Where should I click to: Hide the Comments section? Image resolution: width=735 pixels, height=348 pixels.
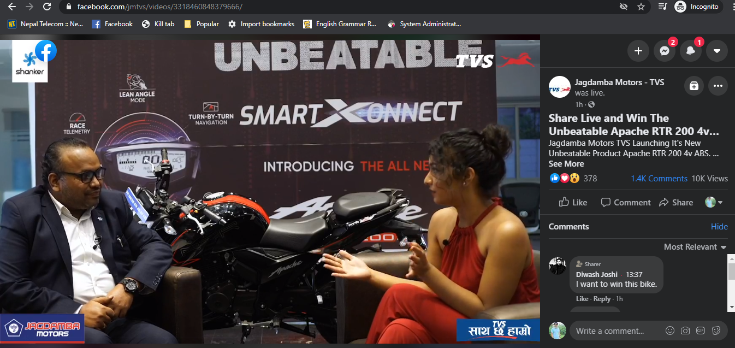point(719,227)
